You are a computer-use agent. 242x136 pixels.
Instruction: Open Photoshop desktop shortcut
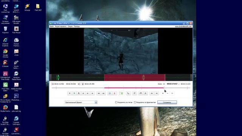[16, 97]
